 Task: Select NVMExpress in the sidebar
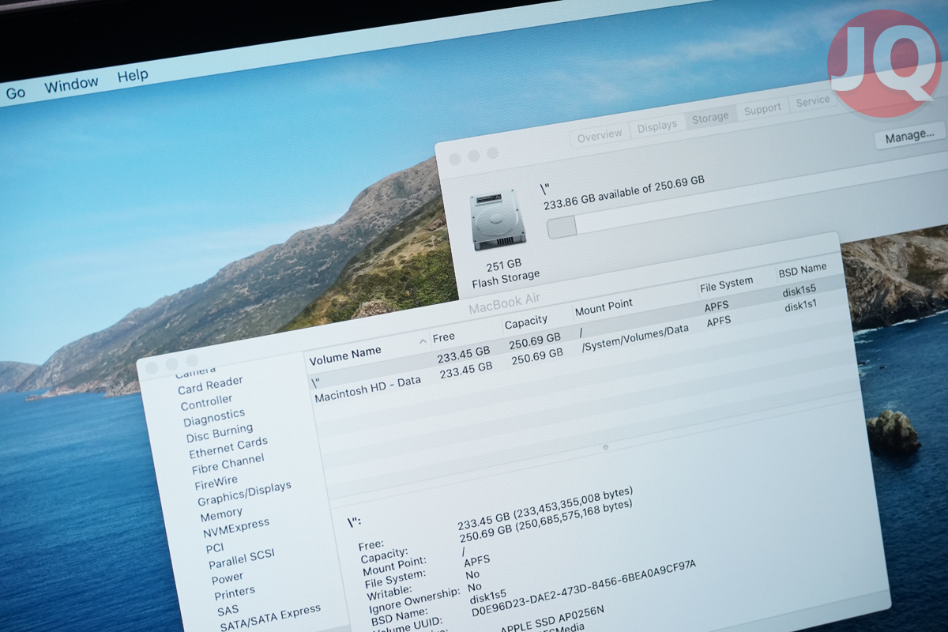236,527
